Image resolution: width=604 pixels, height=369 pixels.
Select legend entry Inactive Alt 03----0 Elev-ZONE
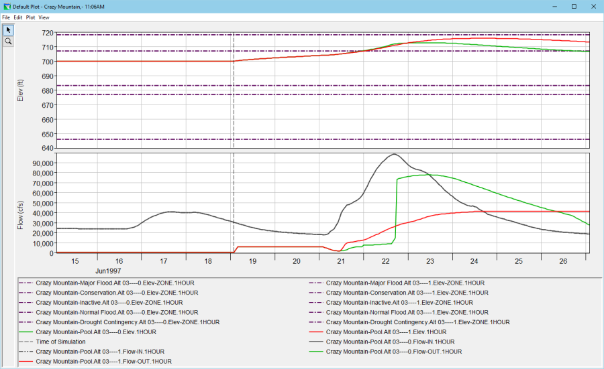(x=101, y=303)
